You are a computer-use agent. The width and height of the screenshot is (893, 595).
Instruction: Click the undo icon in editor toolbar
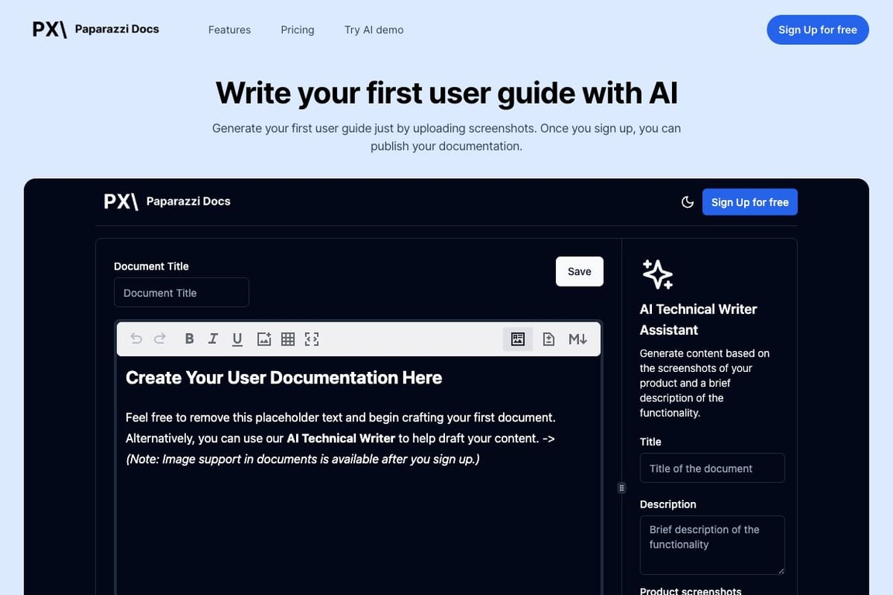click(x=136, y=339)
